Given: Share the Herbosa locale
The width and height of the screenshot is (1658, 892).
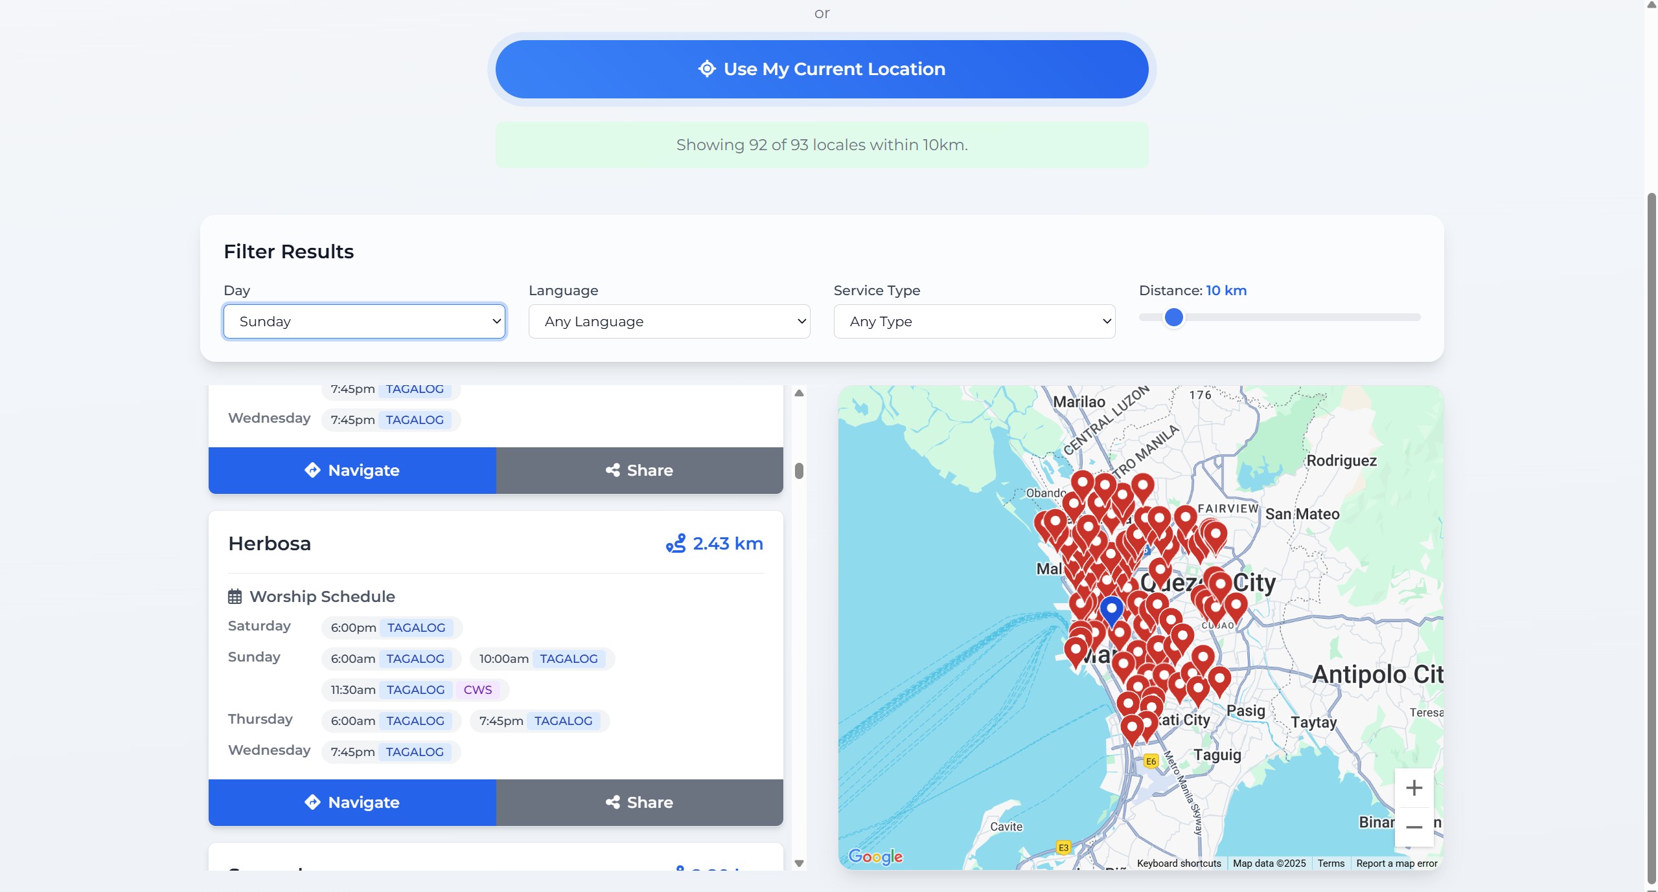Looking at the screenshot, I should (639, 802).
